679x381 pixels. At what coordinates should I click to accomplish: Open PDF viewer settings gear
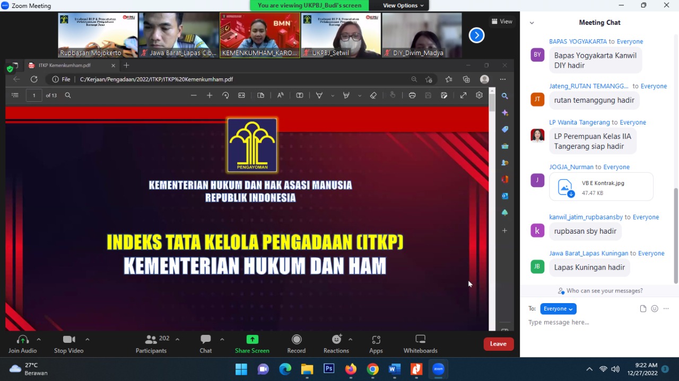tap(479, 95)
